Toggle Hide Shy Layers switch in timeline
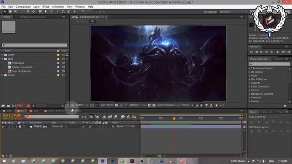This screenshot has width=292, height=164. (104, 117)
